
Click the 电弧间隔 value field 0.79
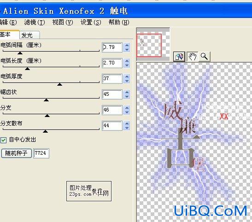click(x=112, y=47)
